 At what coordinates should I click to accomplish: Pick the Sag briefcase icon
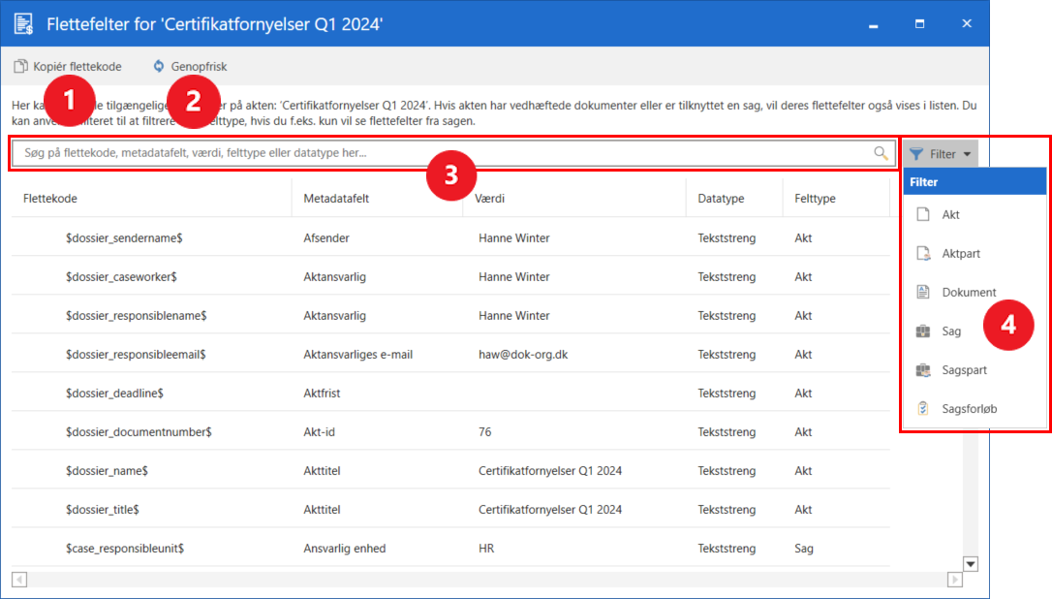click(923, 331)
